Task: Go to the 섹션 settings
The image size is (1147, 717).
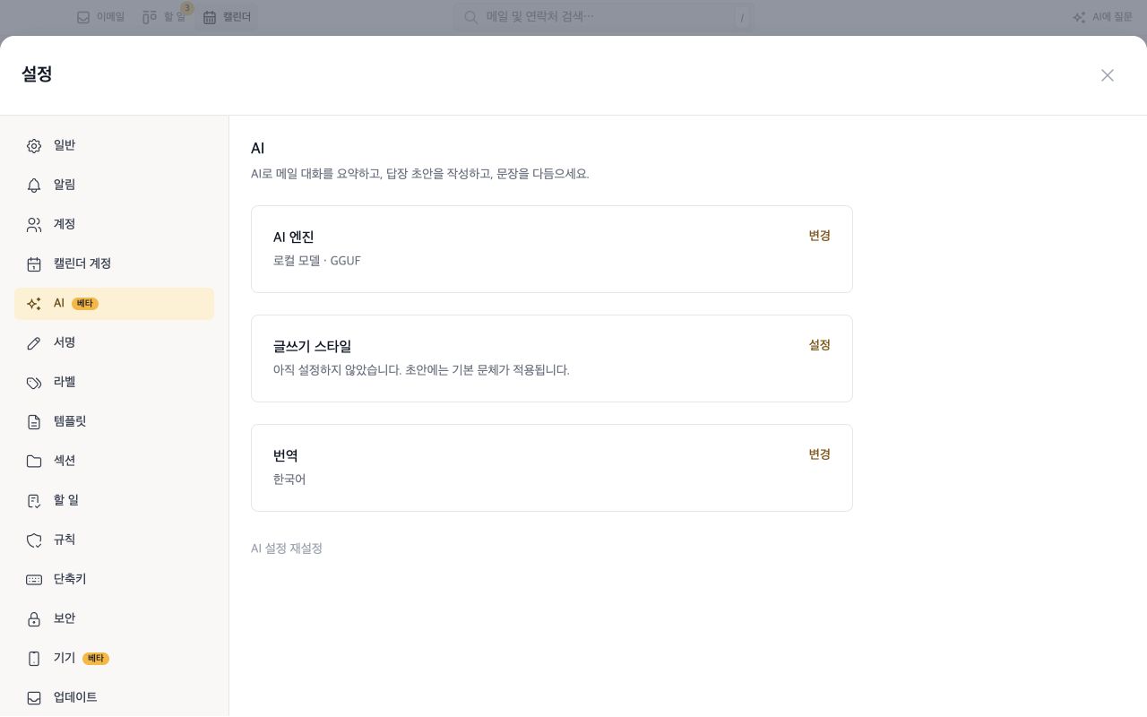Action: (114, 461)
